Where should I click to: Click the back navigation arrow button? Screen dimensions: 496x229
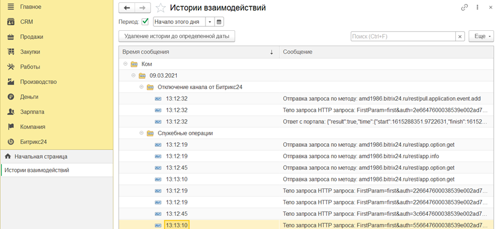coord(126,7)
